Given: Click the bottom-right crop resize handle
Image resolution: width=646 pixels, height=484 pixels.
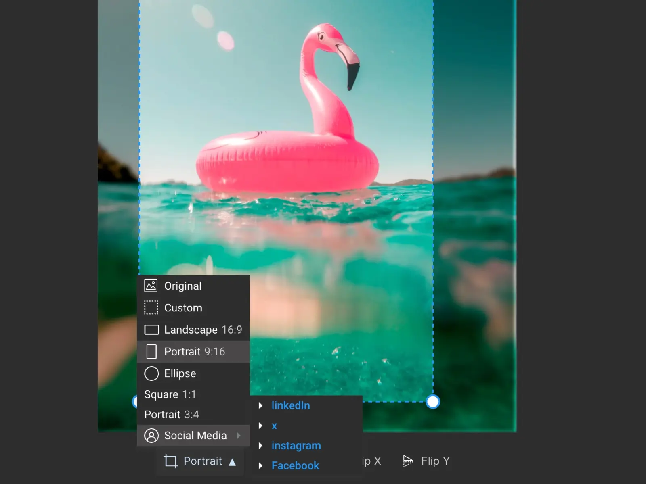Looking at the screenshot, I should 433,402.
